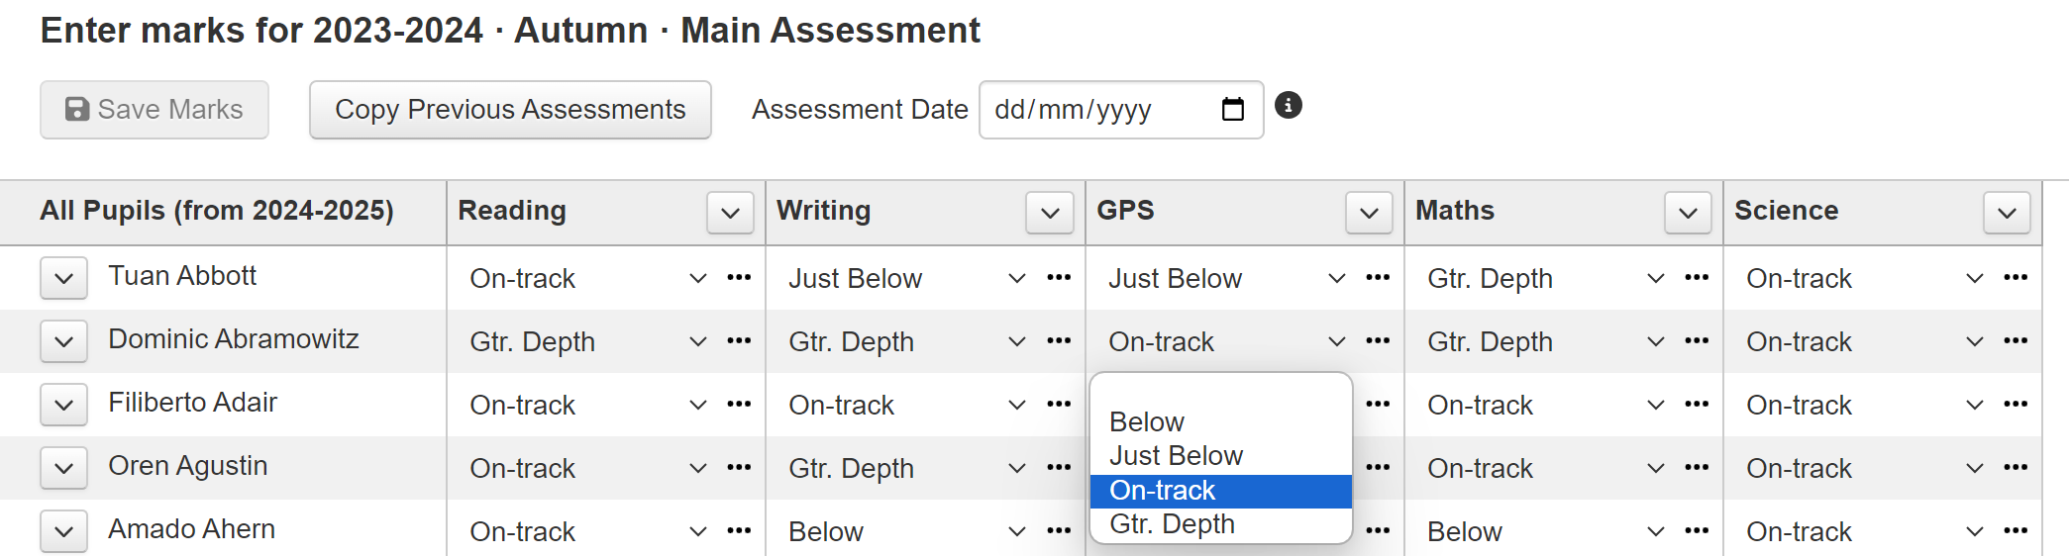
Task: Open ellipsis menu for Tuan Abbott's GPS mark
Action: point(1378,277)
